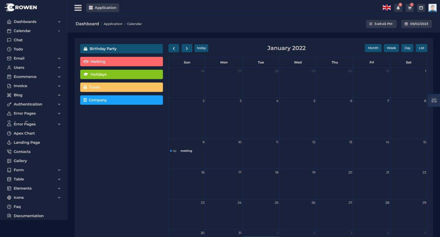Expand the Blog menu chevron
Image resolution: width=440 pixels, height=237 pixels.
pyautogui.click(x=59, y=95)
